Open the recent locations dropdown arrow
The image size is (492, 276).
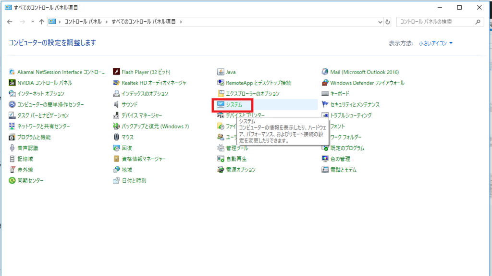(x=33, y=22)
